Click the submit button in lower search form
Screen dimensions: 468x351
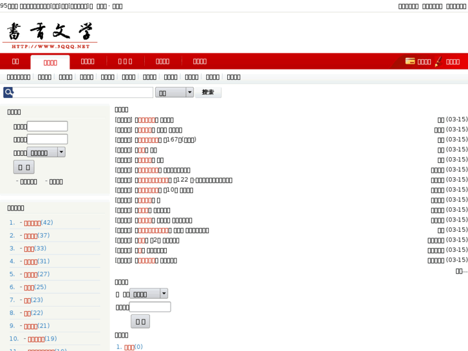click(140, 321)
